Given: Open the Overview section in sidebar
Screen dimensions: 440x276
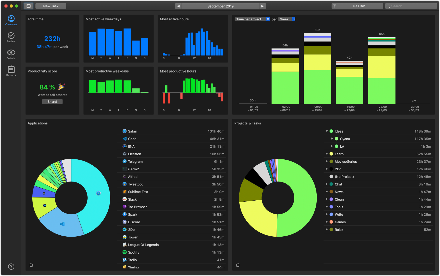Looking at the screenshot, I should click(x=11, y=20).
